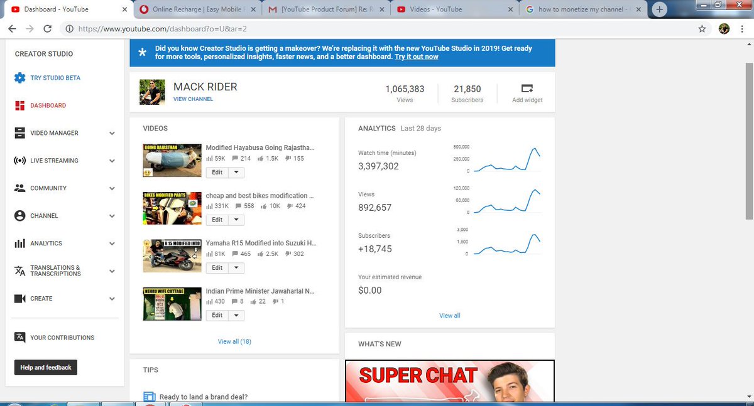Click the Super Chat banner image
Screen dimensions: 754x406
pos(450,381)
